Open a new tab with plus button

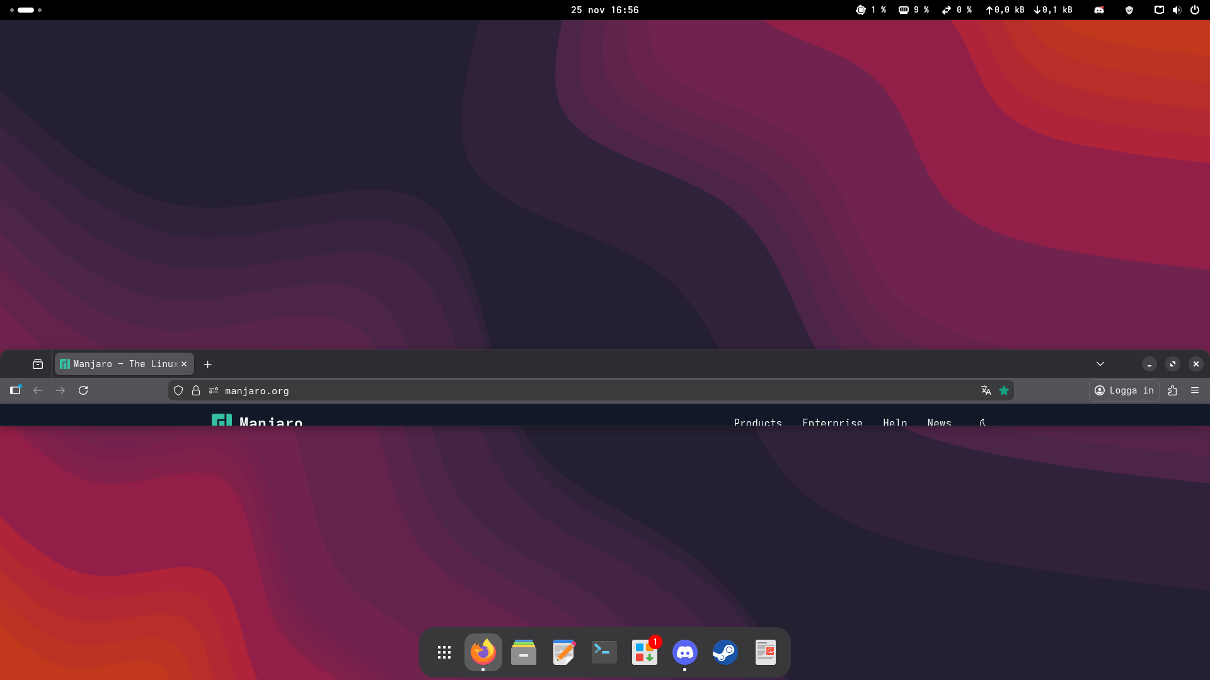point(208,364)
